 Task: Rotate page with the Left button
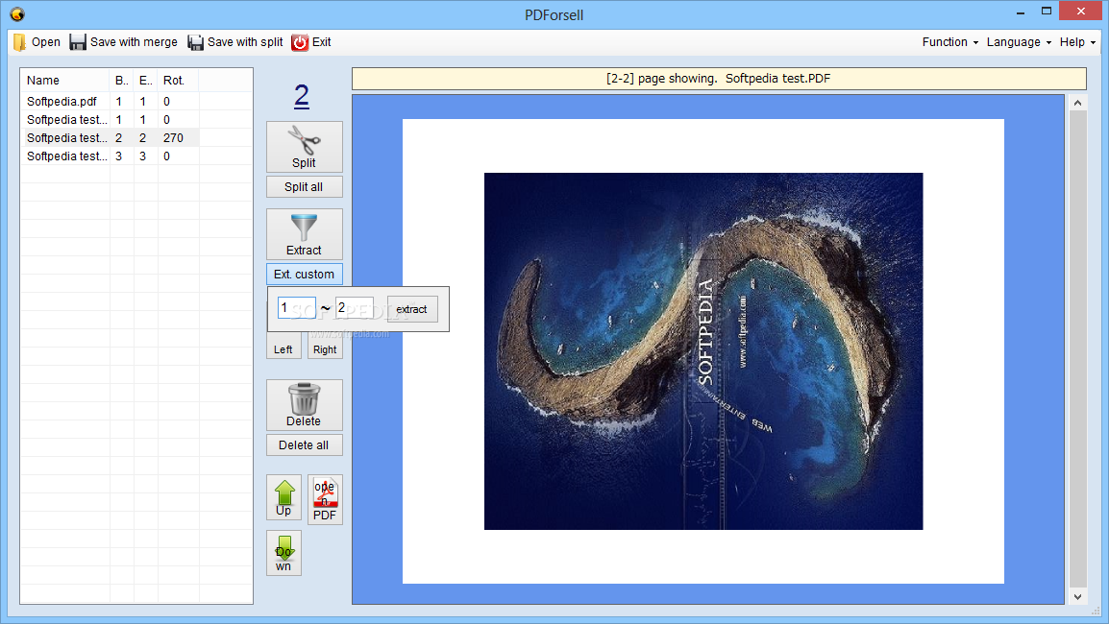point(283,349)
